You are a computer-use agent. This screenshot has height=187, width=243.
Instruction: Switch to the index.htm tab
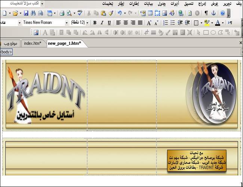click(x=33, y=43)
